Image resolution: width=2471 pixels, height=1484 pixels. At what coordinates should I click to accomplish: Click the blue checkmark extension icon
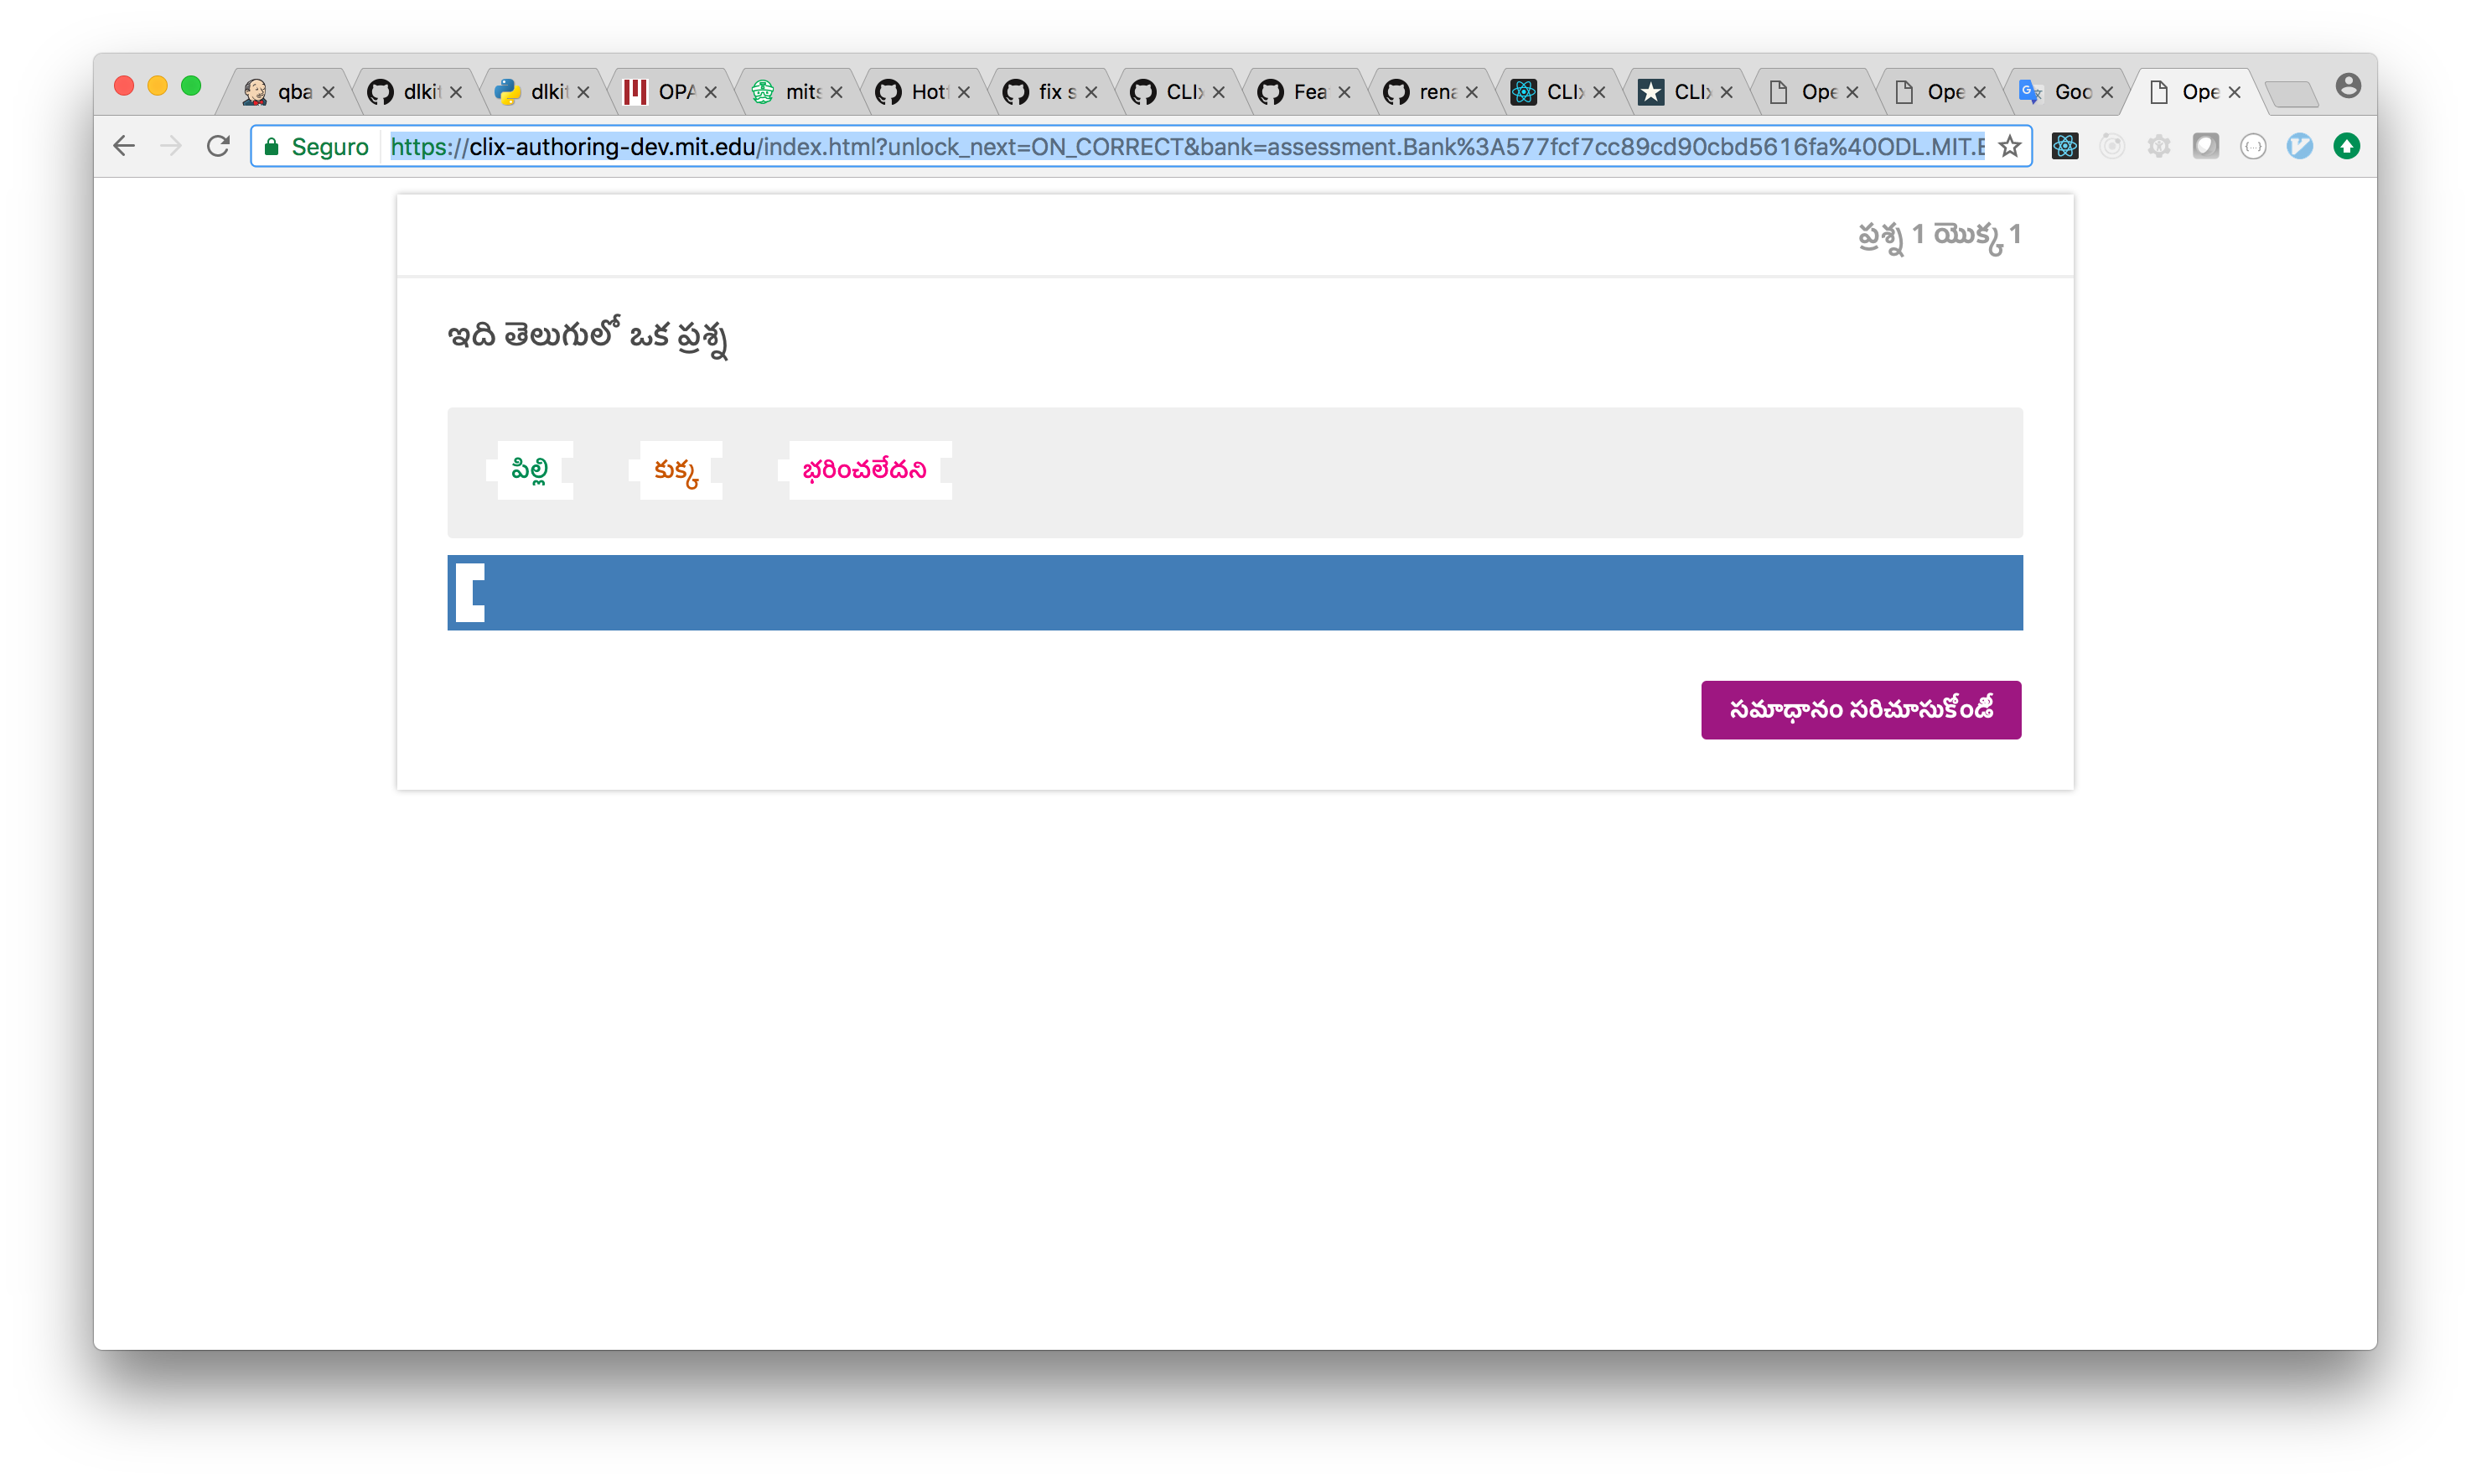click(x=2299, y=147)
